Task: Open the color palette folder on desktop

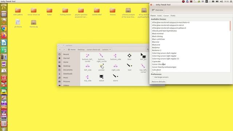Action: (18, 12)
